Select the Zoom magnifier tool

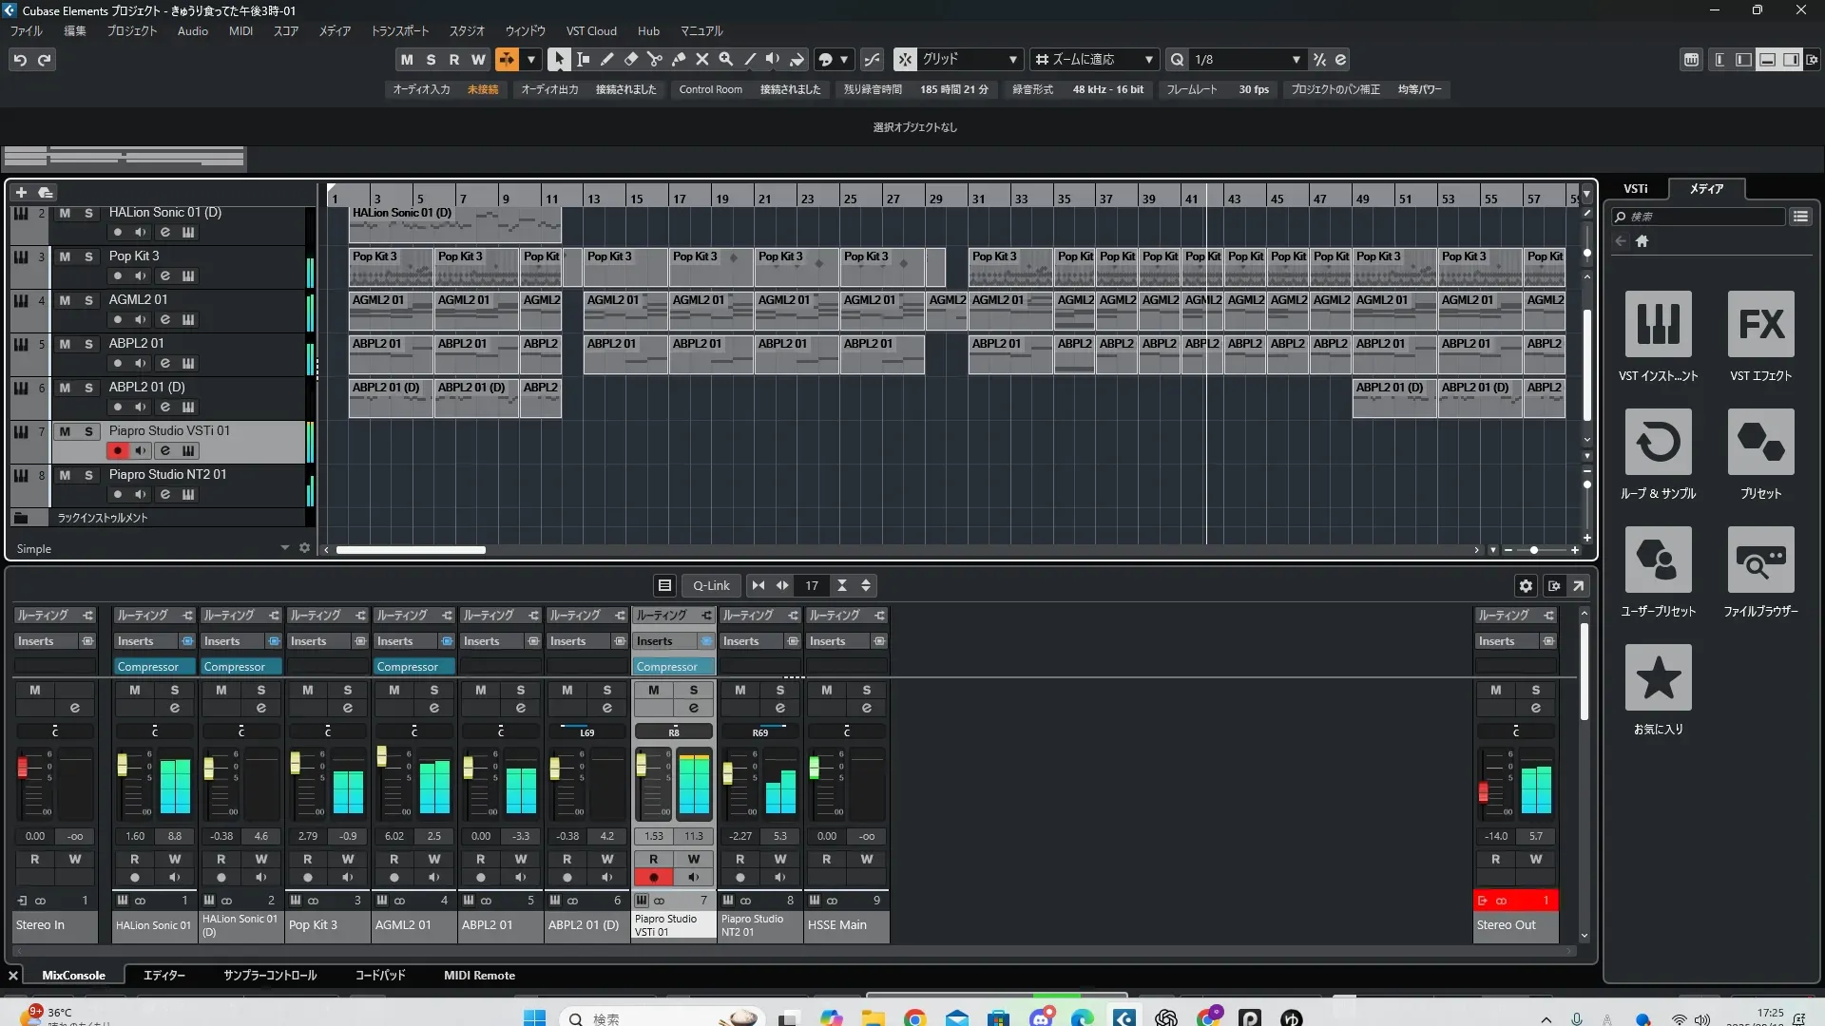pos(726,60)
